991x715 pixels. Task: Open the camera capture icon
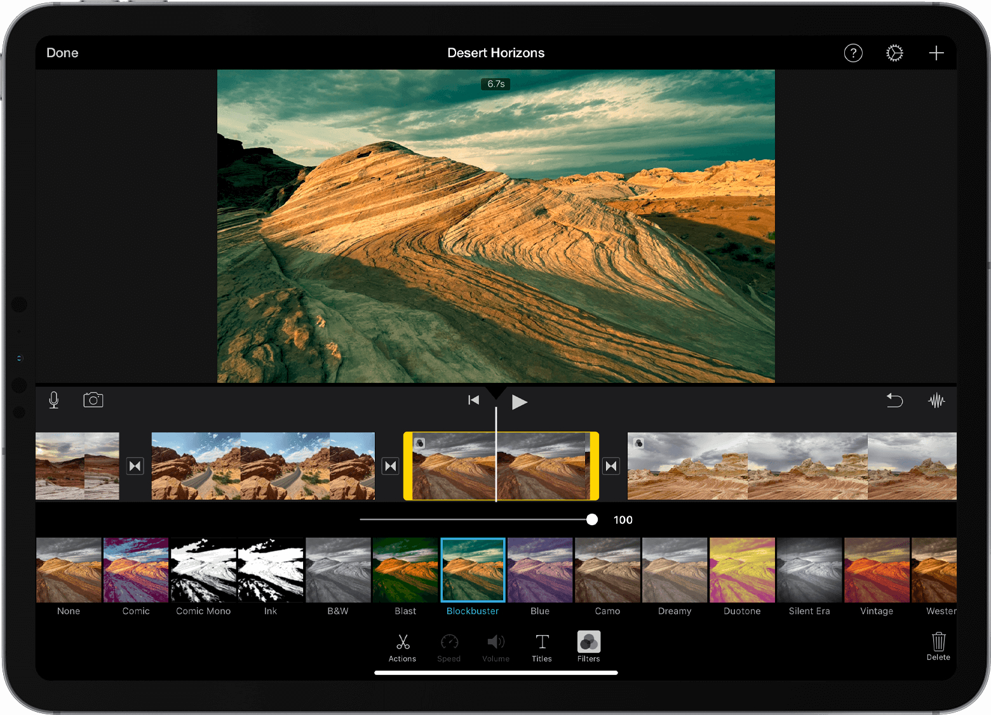click(x=93, y=400)
